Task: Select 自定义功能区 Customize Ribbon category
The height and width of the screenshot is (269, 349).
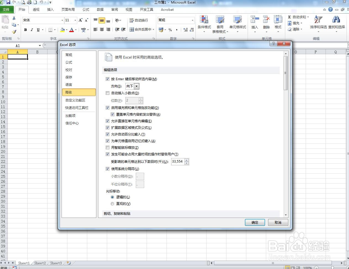Action: (79, 100)
